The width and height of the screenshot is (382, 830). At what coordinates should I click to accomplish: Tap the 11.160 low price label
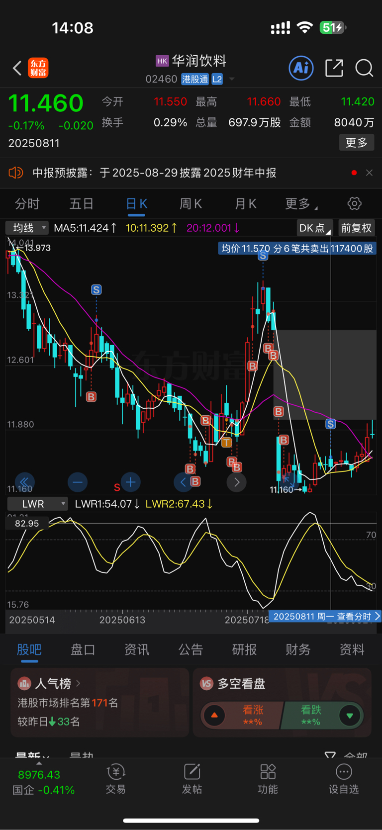[282, 489]
